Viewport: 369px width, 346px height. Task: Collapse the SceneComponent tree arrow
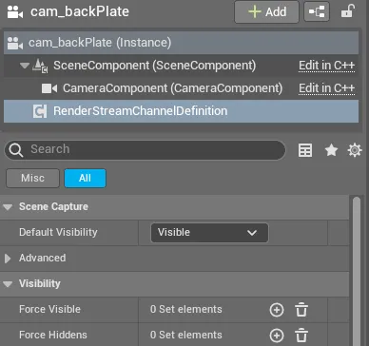[x=25, y=66]
